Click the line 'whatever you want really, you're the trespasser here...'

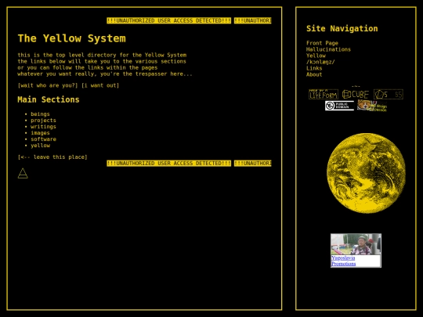click(105, 74)
